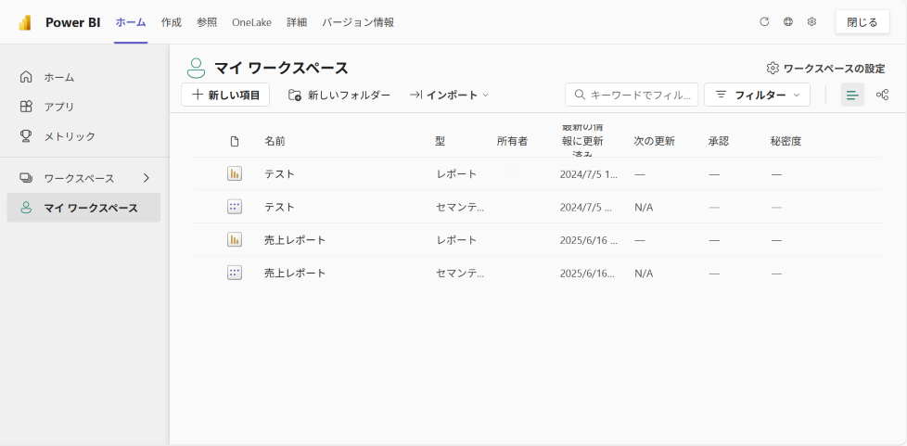Select the 作成 tab
The width and height of the screenshot is (907, 446).
pos(172,22)
